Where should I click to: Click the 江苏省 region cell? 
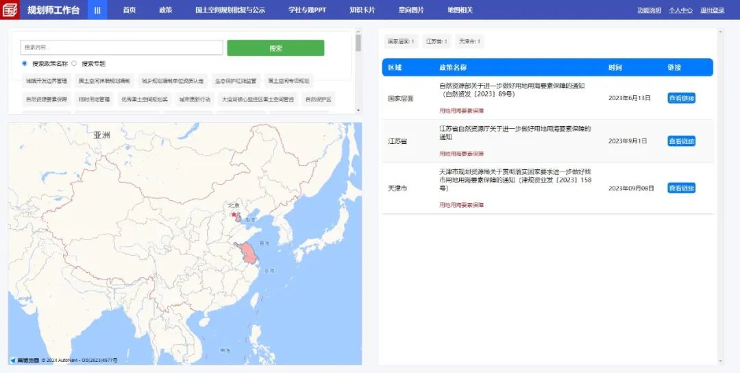pyautogui.click(x=397, y=141)
